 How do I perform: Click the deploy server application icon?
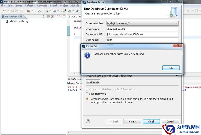(x=47, y=11)
